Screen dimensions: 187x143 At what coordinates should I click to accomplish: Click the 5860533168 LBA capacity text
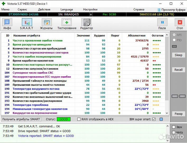click(157, 15)
